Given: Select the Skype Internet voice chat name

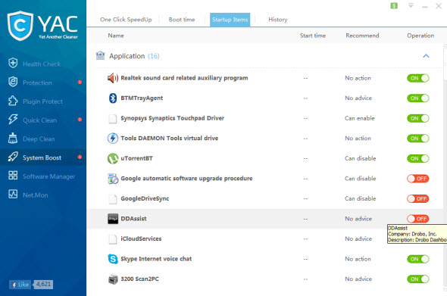Looking at the screenshot, I should tap(156, 259).
